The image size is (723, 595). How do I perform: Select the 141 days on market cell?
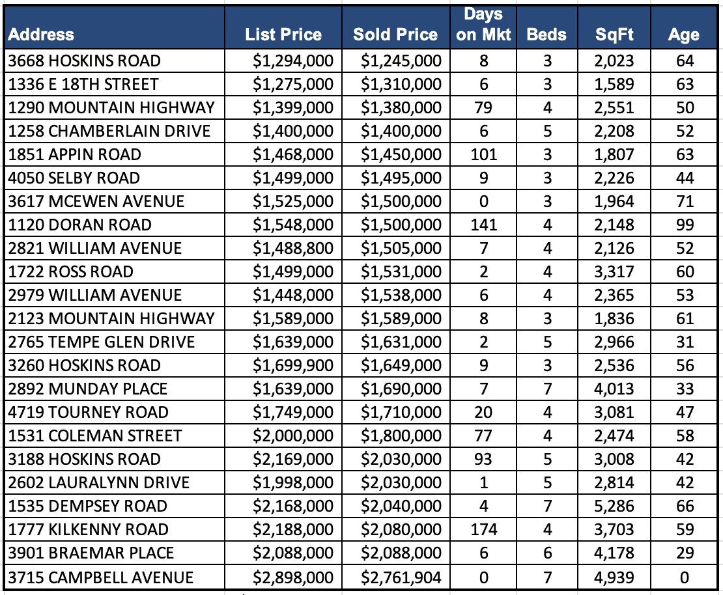pyautogui.click(x=483, y=225)
